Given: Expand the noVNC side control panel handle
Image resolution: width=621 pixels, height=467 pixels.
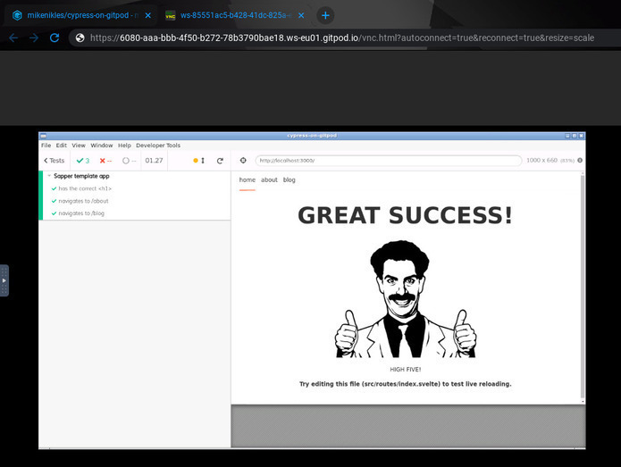Looking at the screenshot, I should [x=4, y=279].
